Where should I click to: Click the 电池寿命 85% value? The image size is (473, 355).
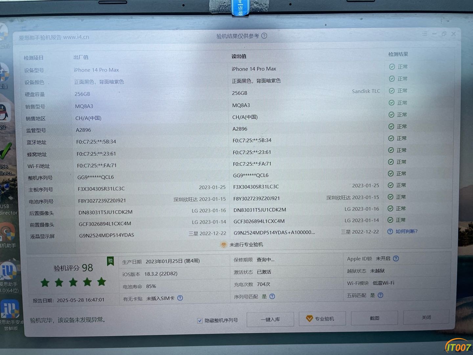pyautogui.click(x=151, y=286)
